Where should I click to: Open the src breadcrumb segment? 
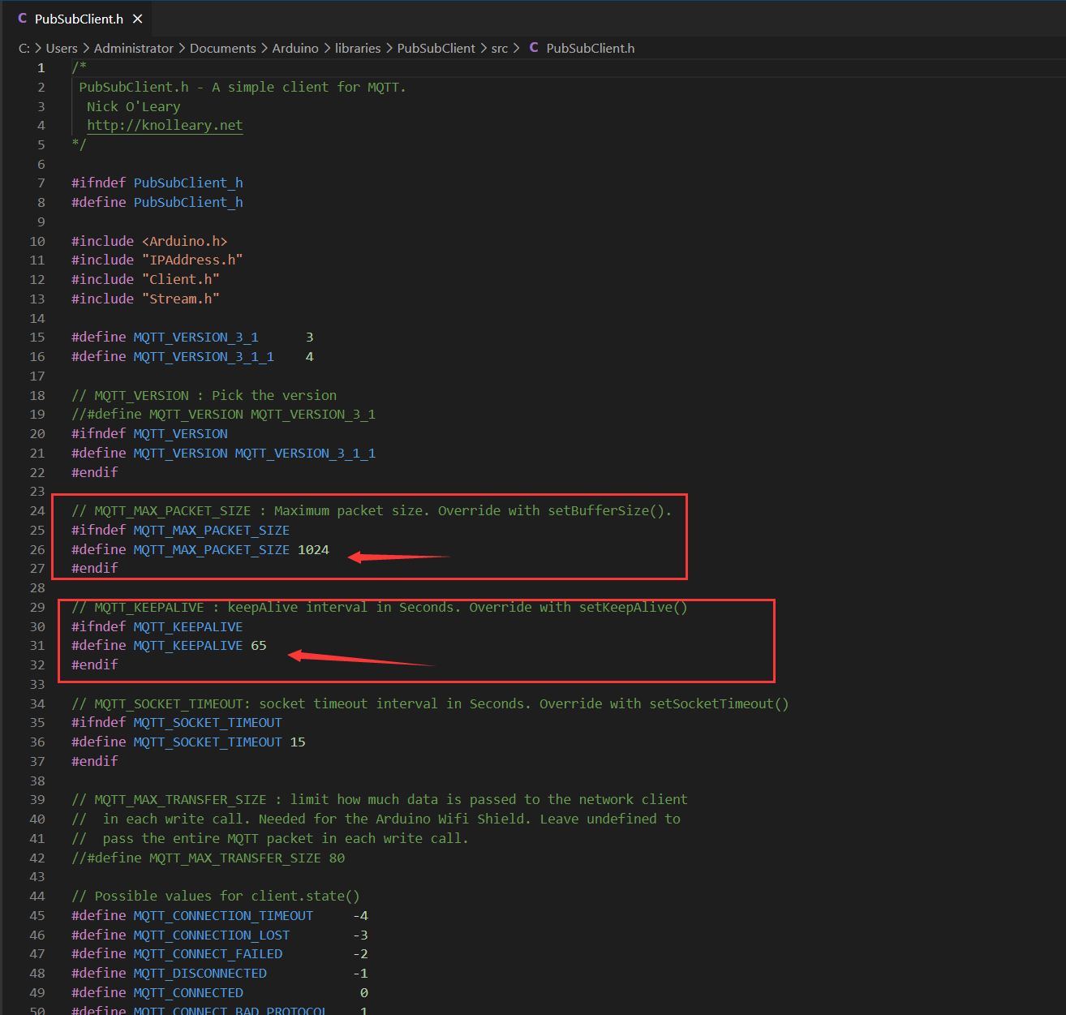pyautogui.click(x=500, y=48)
